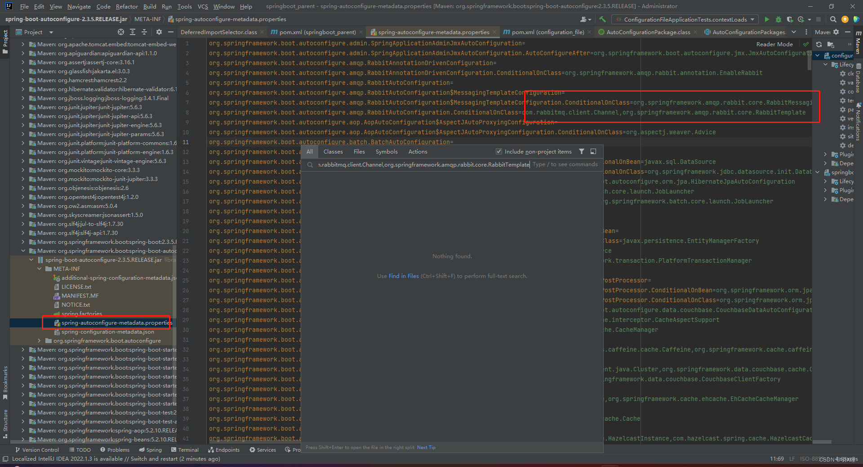The width and height of the screenshot is (863, 467).
Task: Open the Services tool window
Action: click(x=263, y=449)
